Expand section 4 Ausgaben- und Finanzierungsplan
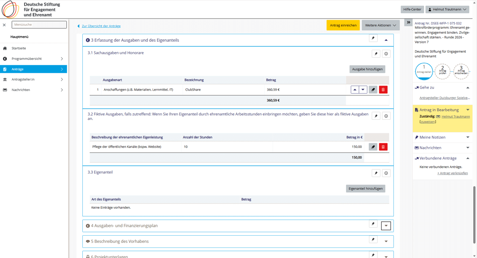Image resolution: width=477 pixels, height=258 pixels. [x=386, y=226]
